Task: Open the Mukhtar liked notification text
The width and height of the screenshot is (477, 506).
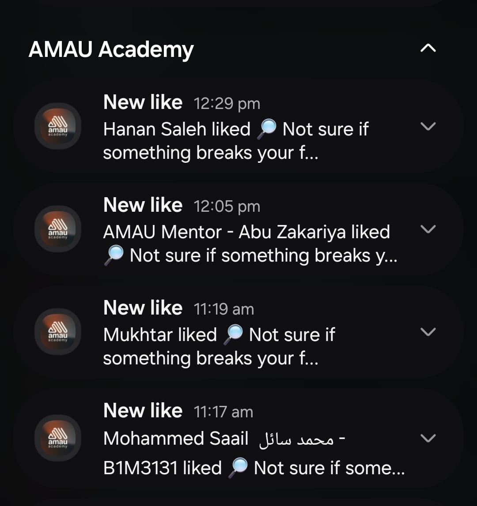Action: 219,347
